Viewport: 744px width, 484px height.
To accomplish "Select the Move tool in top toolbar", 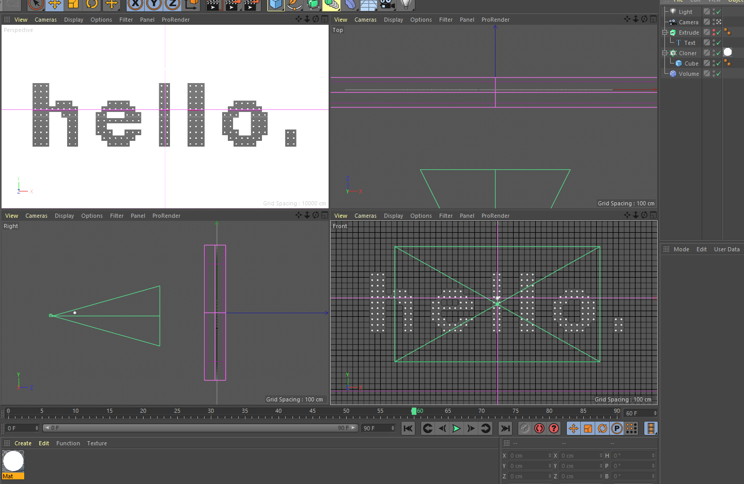I will pos(54,5).
